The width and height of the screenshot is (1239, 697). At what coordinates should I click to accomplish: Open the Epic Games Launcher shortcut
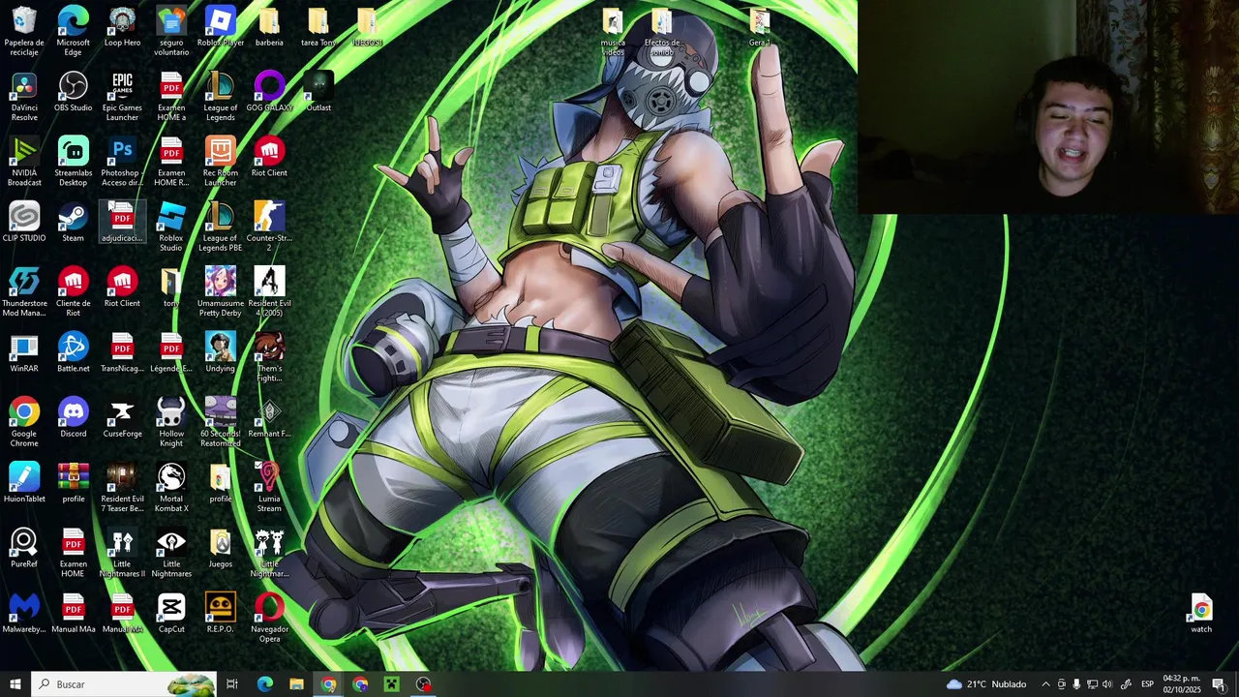point(122,97)
